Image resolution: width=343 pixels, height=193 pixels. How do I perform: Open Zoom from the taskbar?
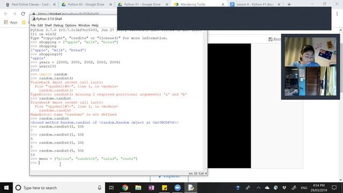(x=177, y=188)
